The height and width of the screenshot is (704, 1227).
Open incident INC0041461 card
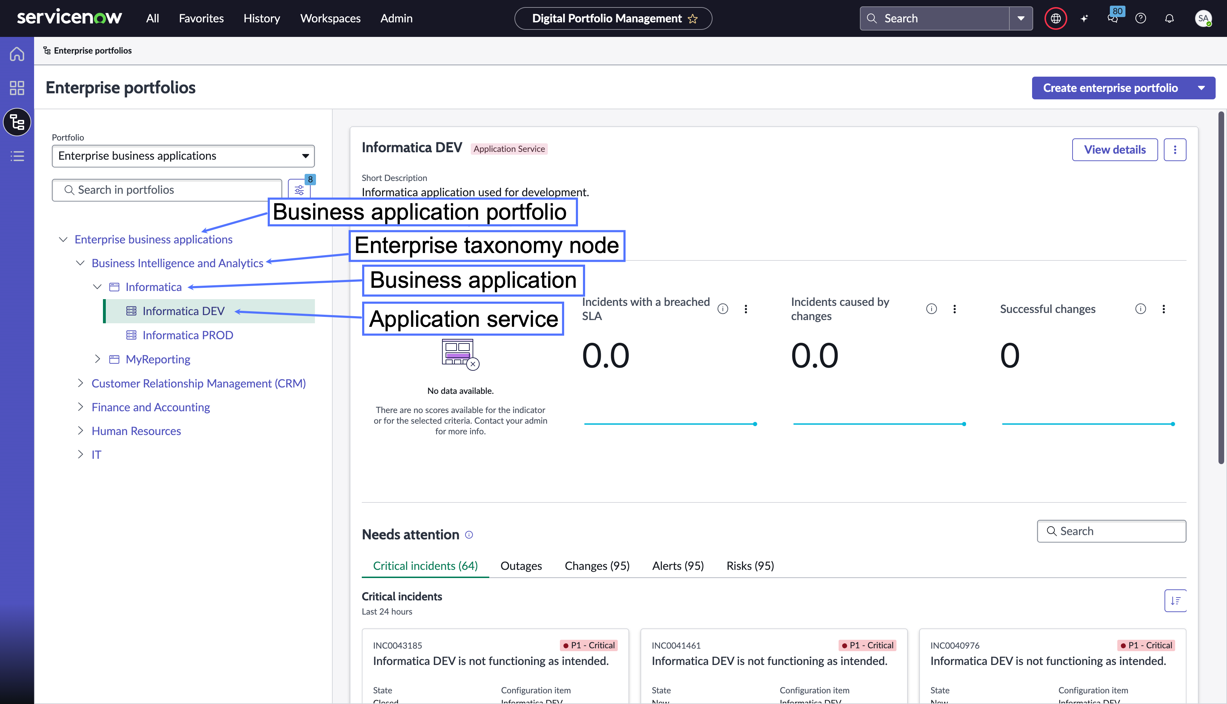(x=774, y=666)
